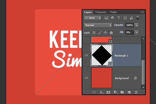Image resolution: width=156 pixels, height=104 pixels.
Task: Select the Background layer thumbnail
Action: point(102,78)
